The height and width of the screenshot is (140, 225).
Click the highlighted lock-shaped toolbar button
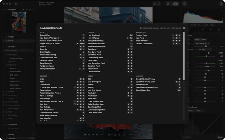click(175, 4)
